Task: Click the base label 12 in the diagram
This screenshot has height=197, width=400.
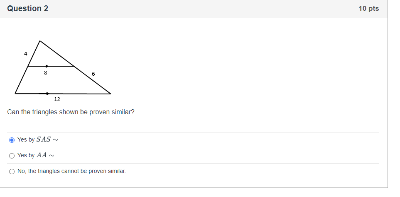Action: (57, 99)
